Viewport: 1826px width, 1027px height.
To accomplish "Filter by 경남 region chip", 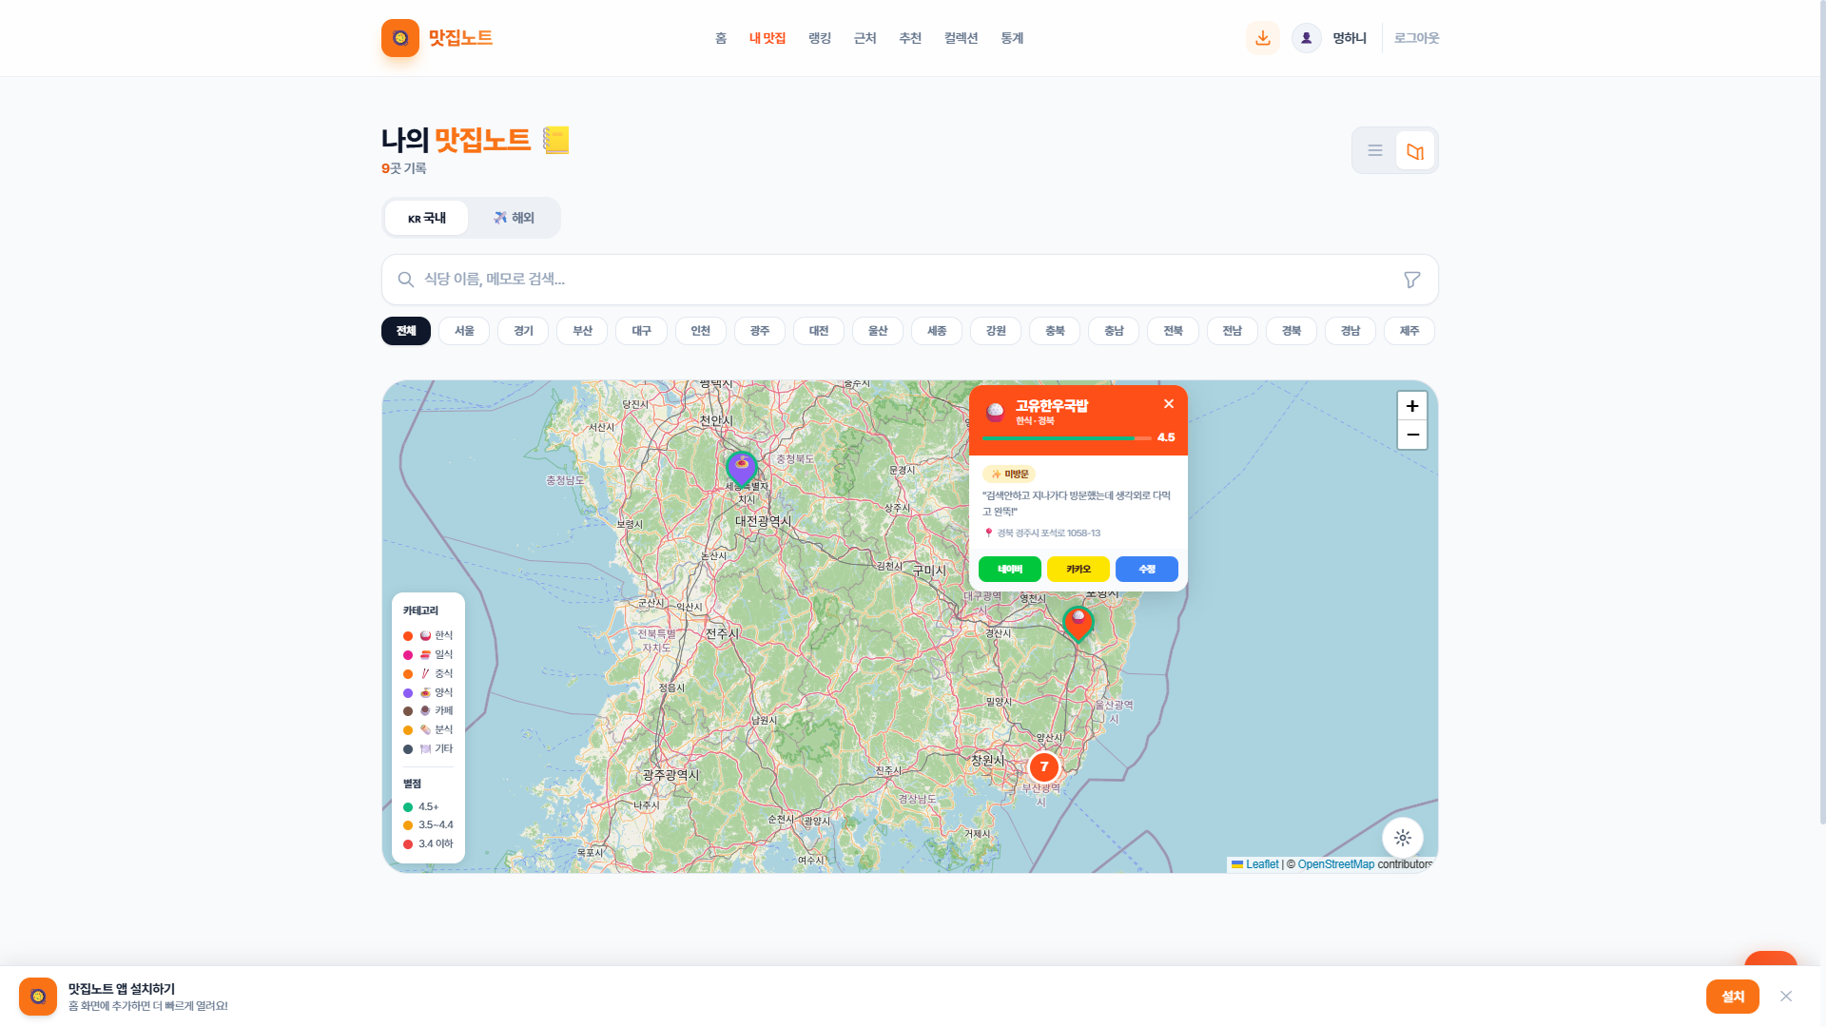I will (x=1350, y=331).
